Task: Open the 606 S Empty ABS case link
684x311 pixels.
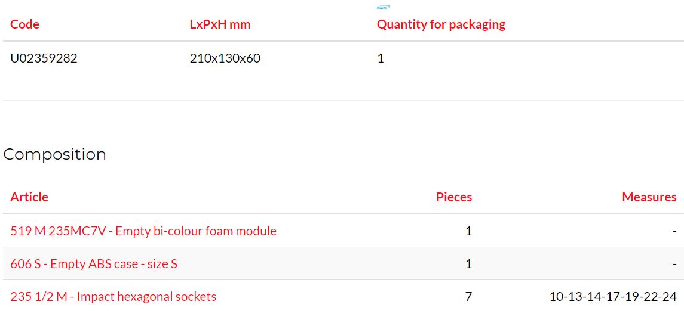Action: click(x=94, y=263)
